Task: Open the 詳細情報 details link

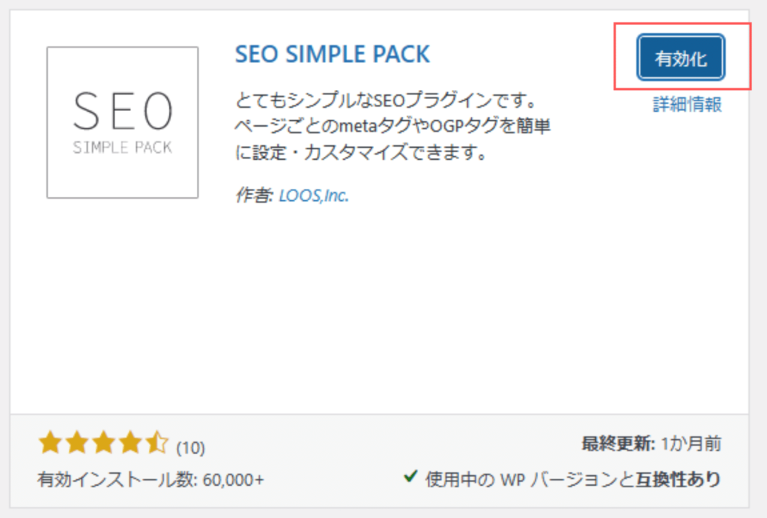Action: 688,104
